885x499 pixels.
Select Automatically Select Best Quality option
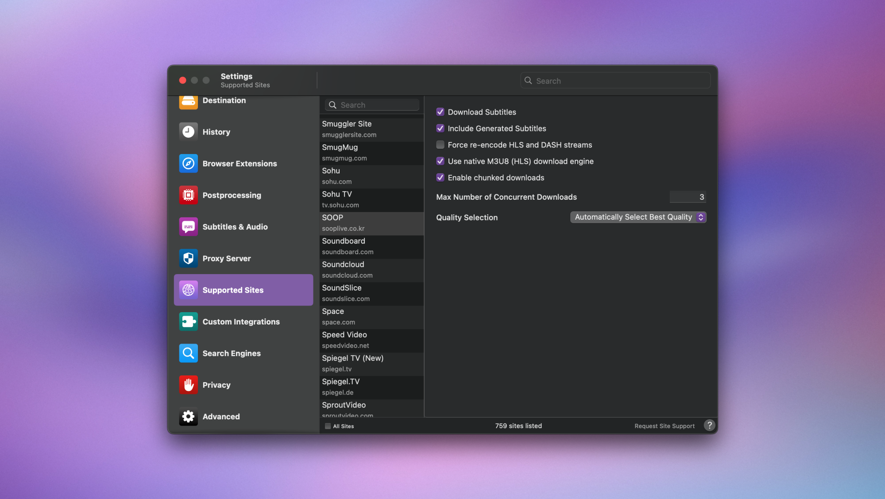tap(638, 217)
